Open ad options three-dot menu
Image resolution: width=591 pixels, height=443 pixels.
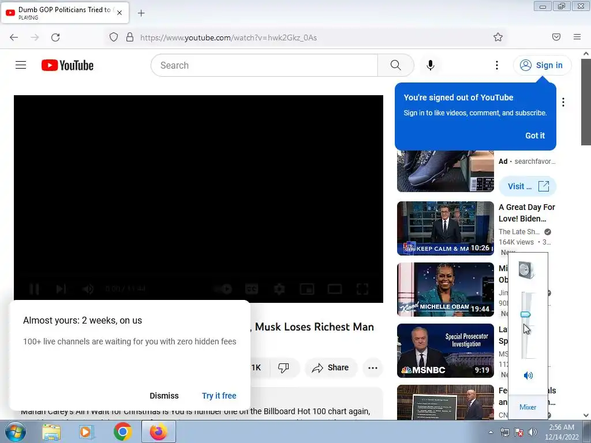[563, 102]
